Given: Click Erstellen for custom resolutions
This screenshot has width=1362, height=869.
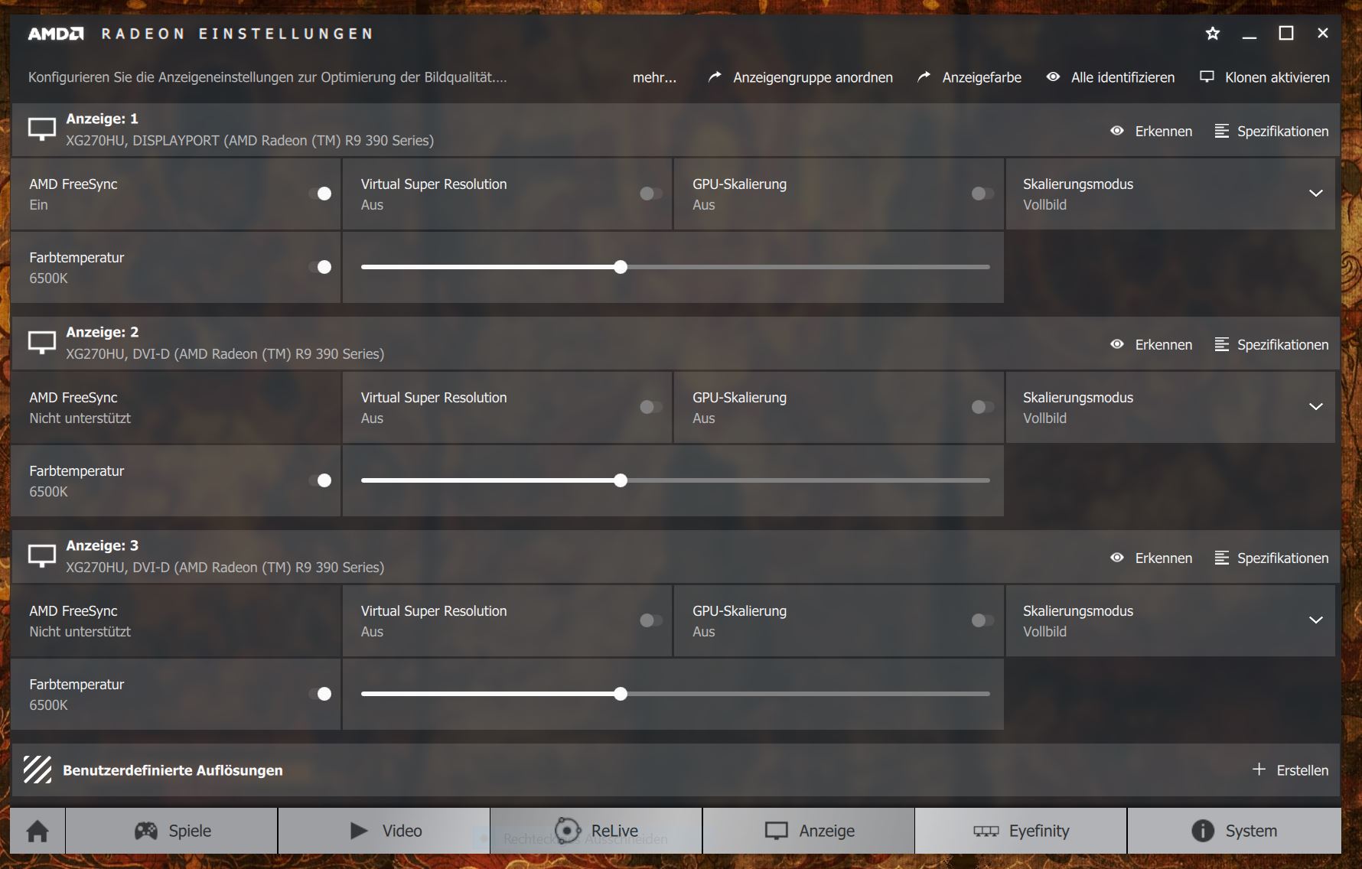Looking at the screenshot, I should (x=1302, y=770).
